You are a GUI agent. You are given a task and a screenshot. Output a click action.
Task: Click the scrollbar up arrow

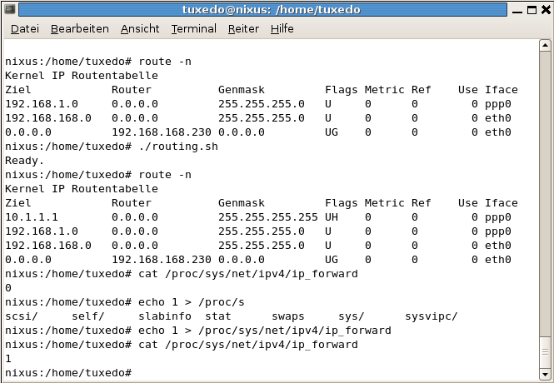(545, 47)
